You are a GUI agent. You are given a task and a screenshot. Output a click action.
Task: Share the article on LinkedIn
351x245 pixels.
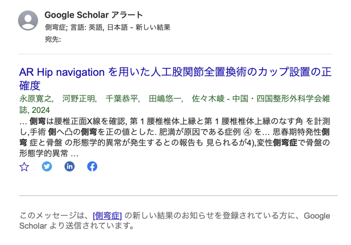(70, 167)
